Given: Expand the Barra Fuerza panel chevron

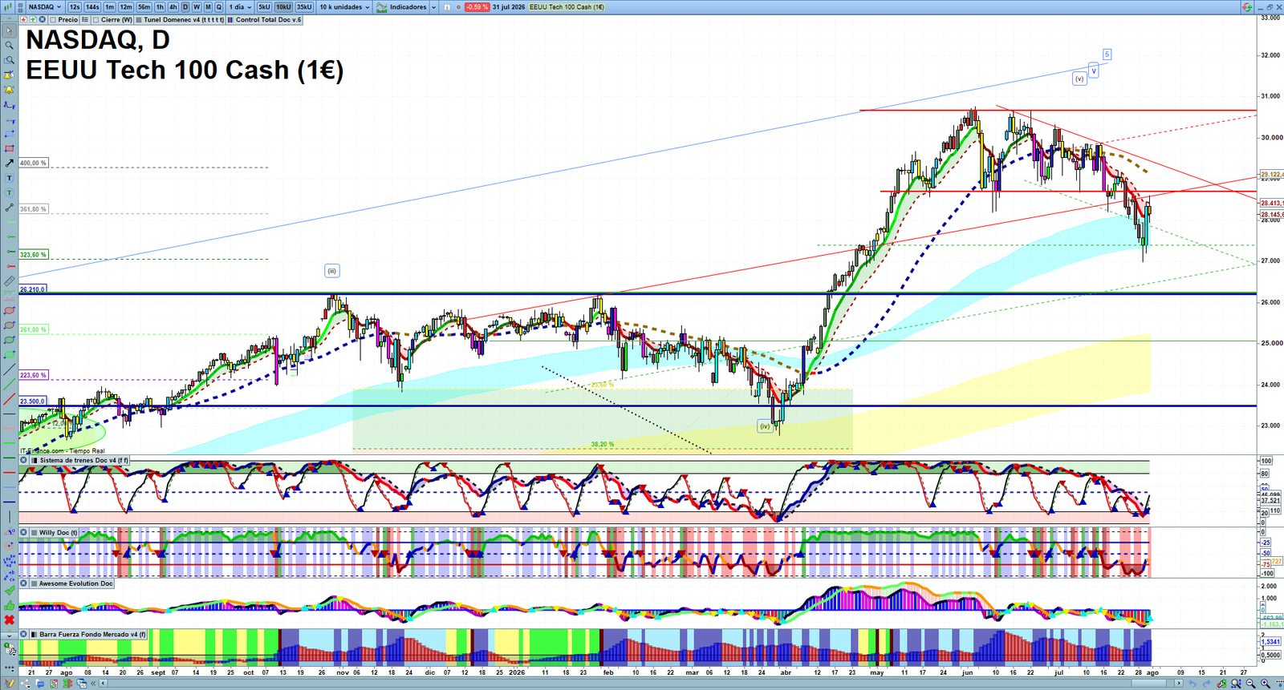Looking at the screenshot, I should [10, 635].
